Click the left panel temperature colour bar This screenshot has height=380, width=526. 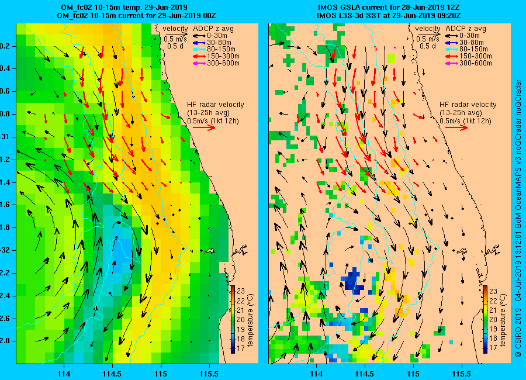(233, 319)
